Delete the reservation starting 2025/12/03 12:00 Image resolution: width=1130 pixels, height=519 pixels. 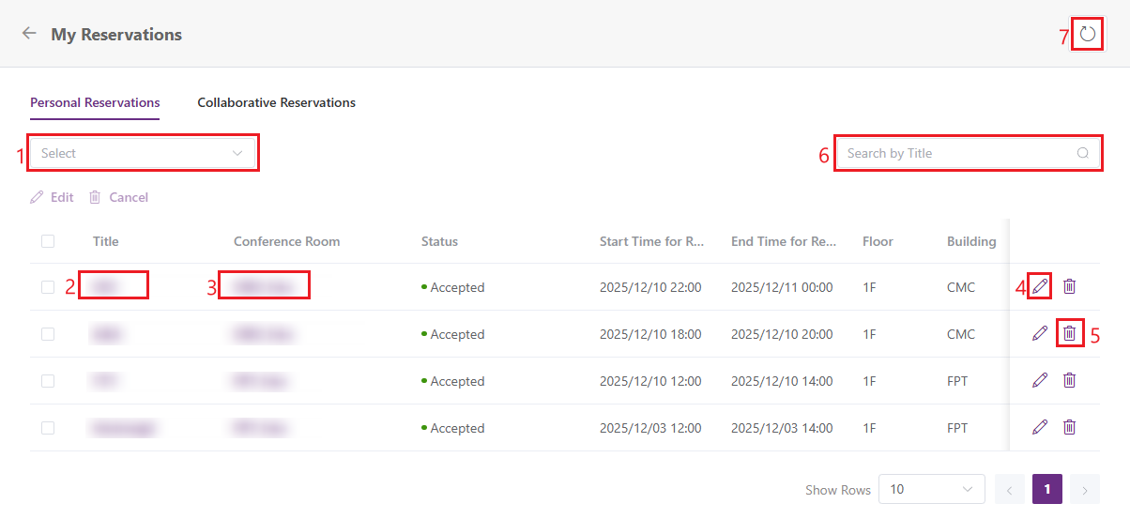[1069, 427]
